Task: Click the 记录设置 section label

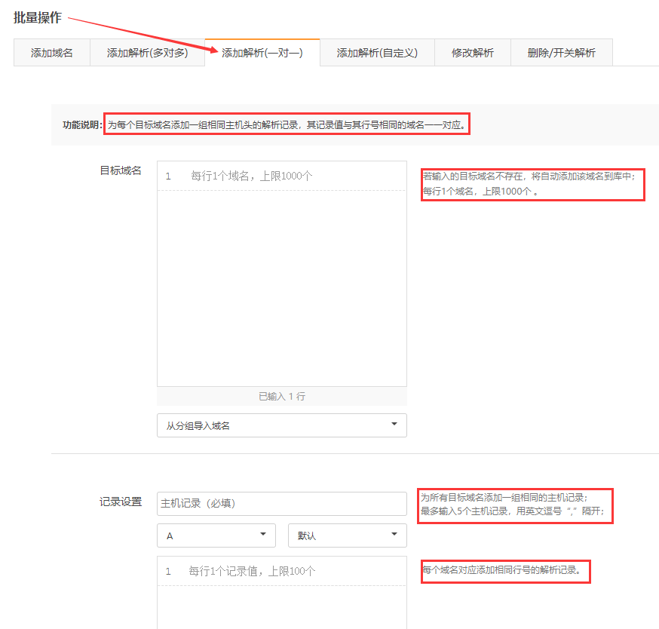Action: 121,502
